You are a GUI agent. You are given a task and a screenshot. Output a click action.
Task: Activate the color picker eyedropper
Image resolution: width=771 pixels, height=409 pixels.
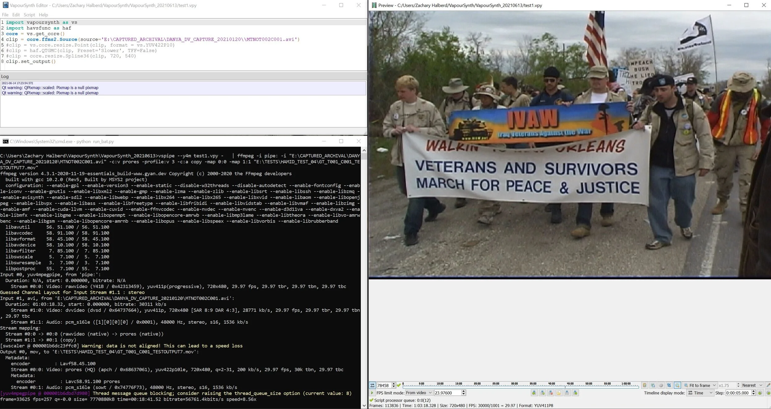coord(768,385)
